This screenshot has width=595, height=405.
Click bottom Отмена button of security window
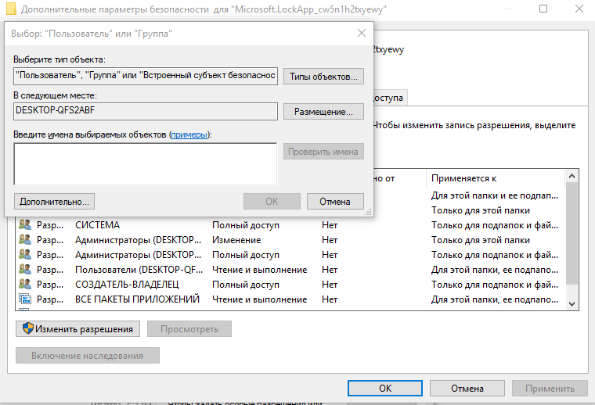[x=467, y=389]
